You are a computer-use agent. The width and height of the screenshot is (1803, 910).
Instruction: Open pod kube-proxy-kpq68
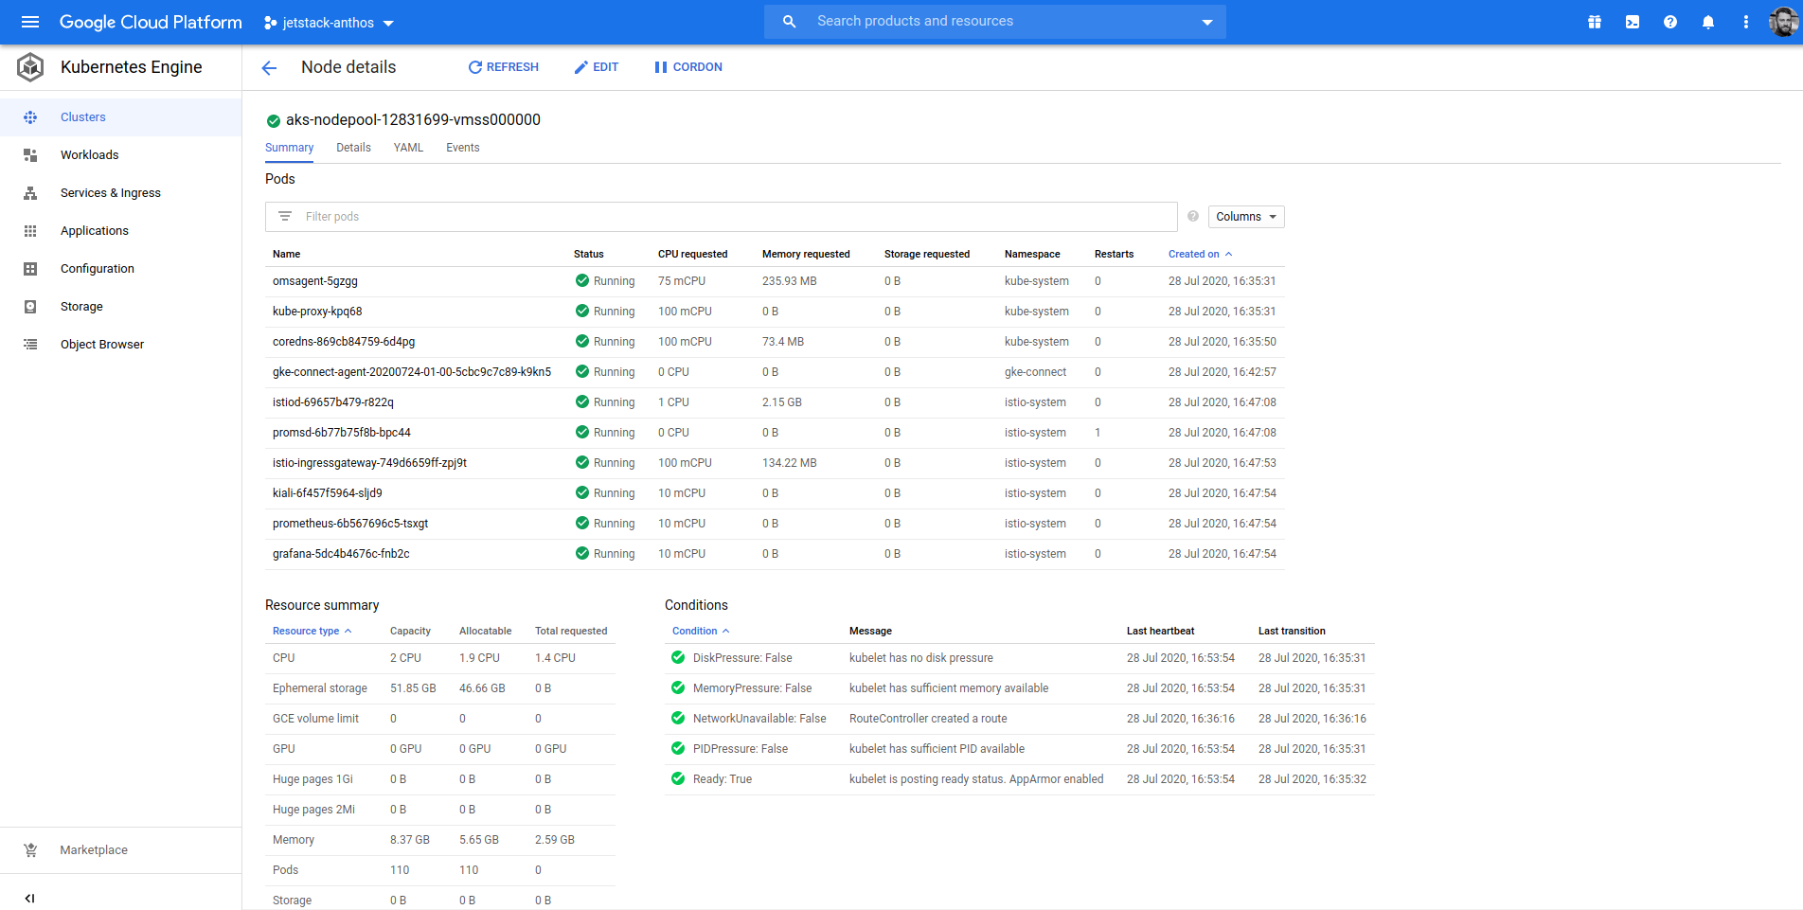point(317,312)
